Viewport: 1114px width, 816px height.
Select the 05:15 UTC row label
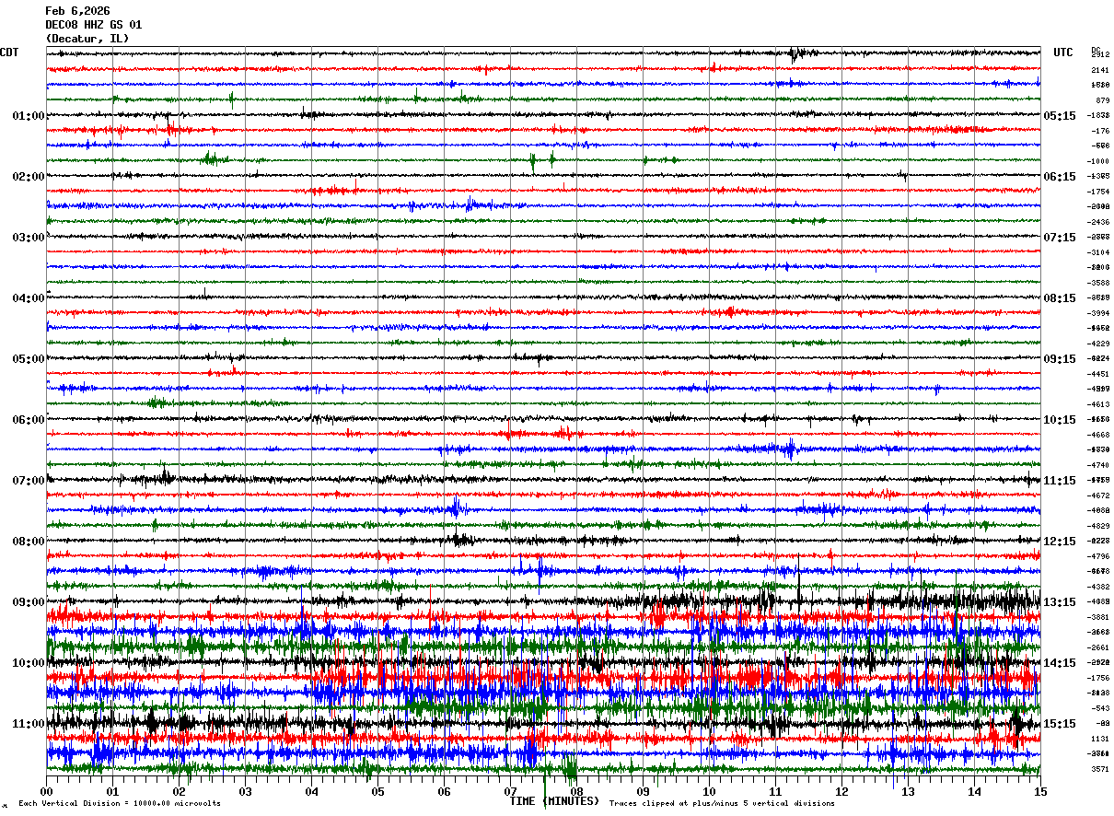[1060, 116]
